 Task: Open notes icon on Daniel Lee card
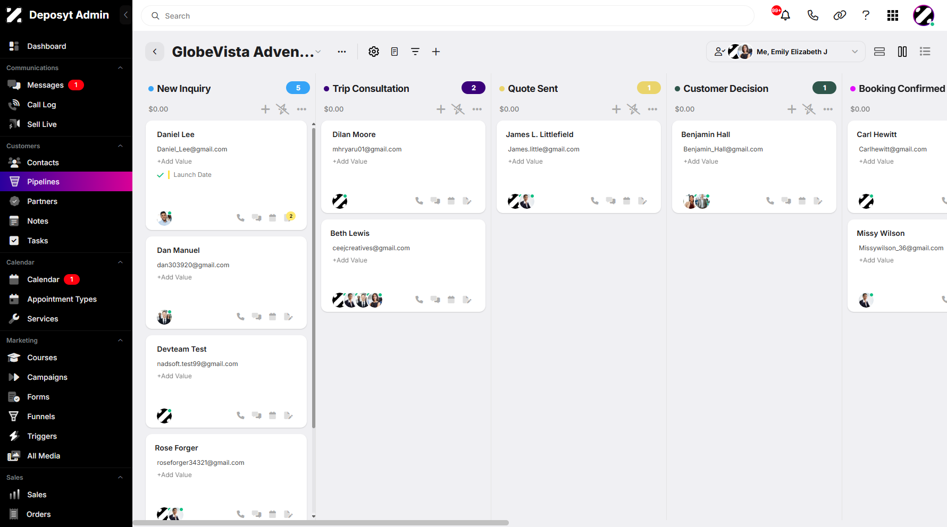click(x=289, y=217)
